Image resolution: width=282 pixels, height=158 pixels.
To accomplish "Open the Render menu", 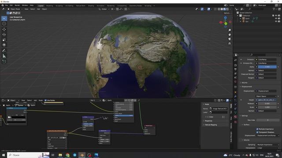I will 17,5.
